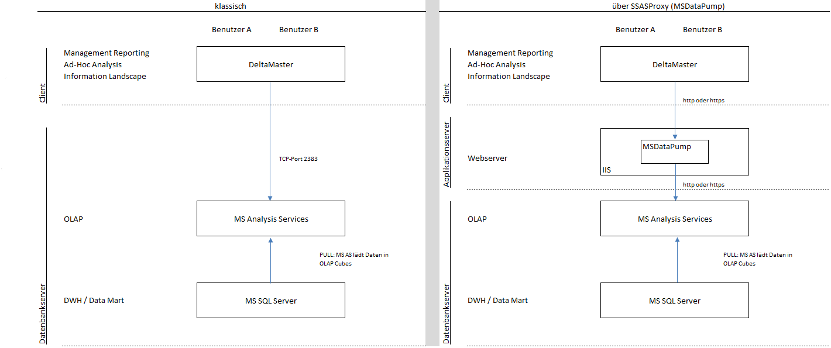Image resolution: width=831 pixels, height=348 pixels.
Task: Click "http oder https" between DeltaMaster and MSDataPump
Action: (x=703, y=101)
